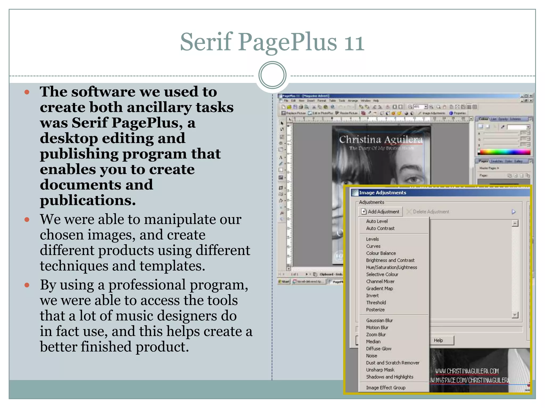Expand the QuickShape tool flyout arrow
This screenshot has height=408, width=545.
(285, 170)
